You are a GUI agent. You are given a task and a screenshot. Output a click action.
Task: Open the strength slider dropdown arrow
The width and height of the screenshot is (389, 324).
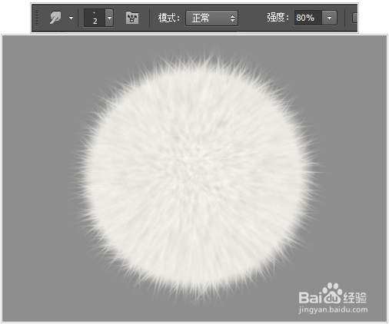(330, 18)
